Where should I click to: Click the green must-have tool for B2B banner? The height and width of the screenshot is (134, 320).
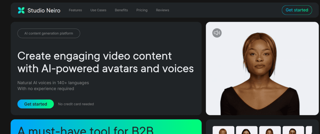106,127
